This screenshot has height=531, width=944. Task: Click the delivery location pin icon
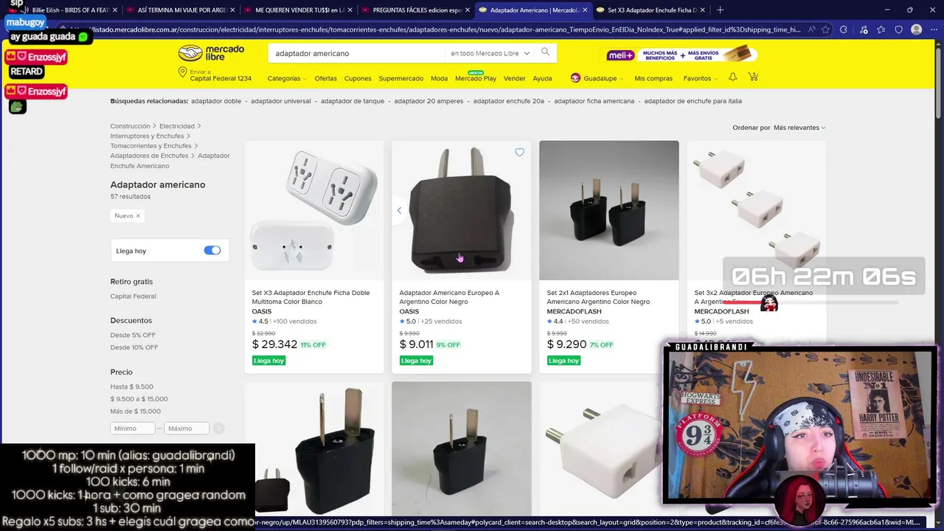point(182,73)
